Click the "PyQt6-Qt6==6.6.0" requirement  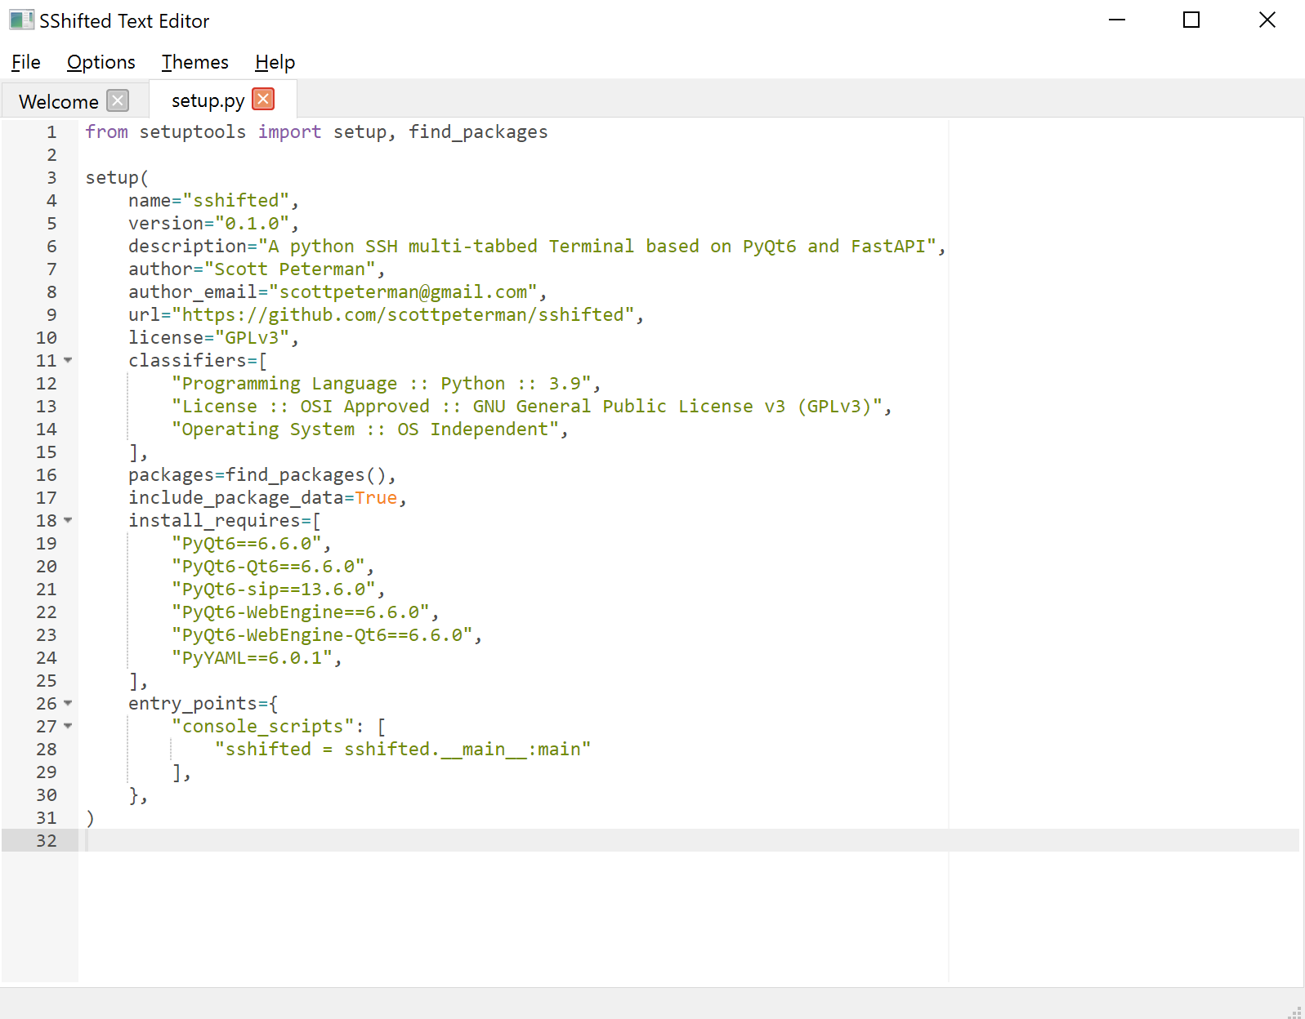point(268,566)
